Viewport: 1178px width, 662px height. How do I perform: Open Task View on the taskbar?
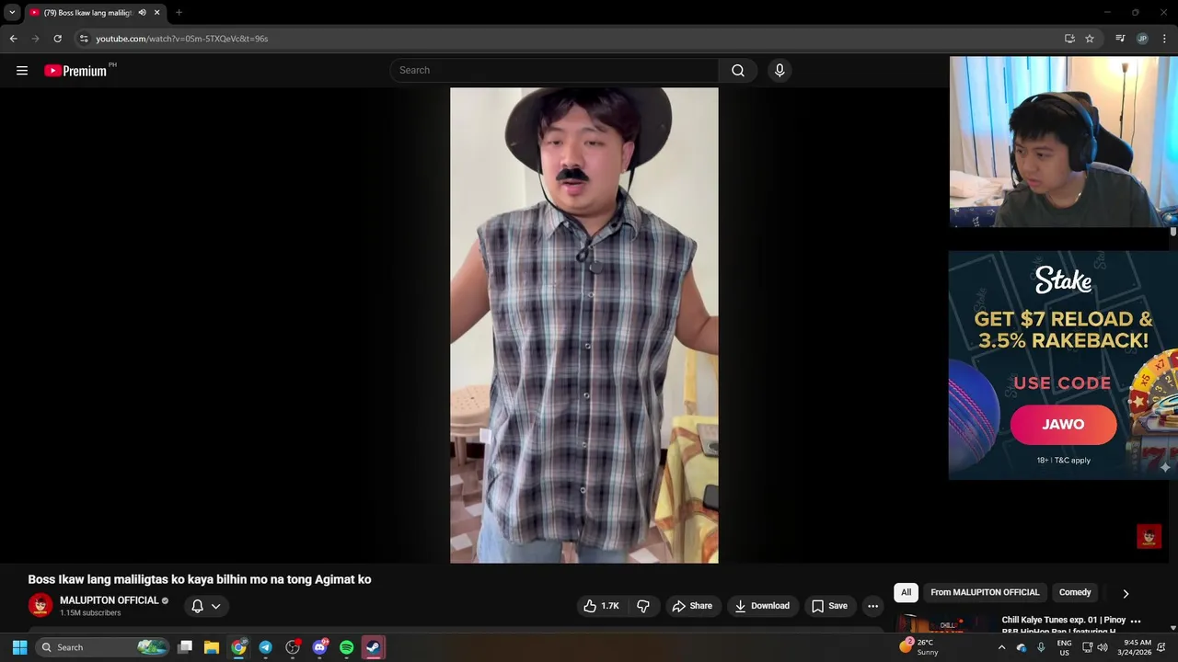pos(185,647)
